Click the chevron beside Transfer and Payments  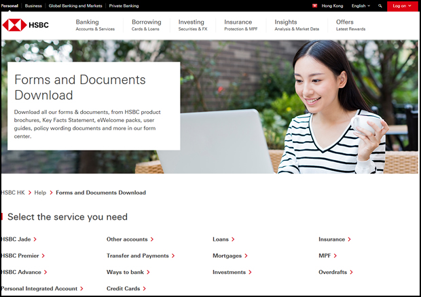click(173, 256)
